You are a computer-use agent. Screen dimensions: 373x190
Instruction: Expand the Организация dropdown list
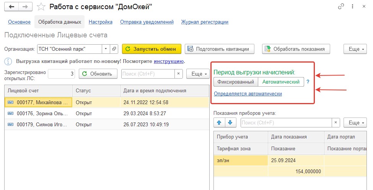(106, 49)
